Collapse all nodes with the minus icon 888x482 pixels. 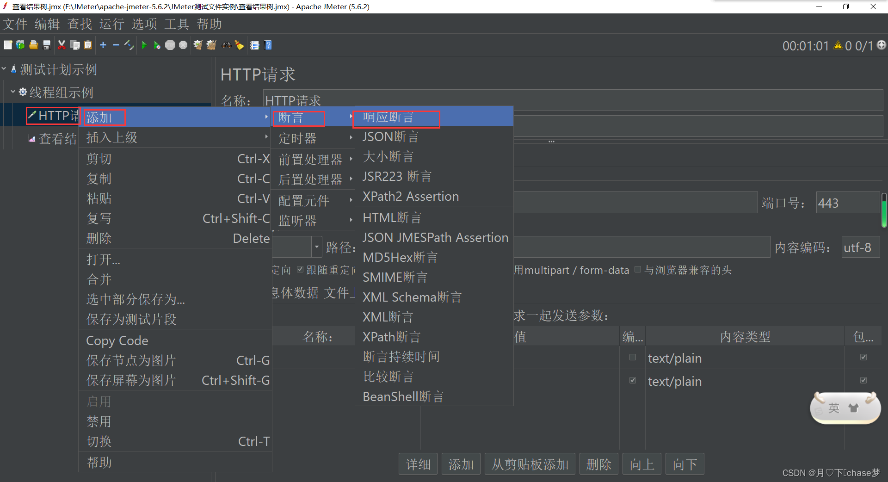(x=116, y=45)
